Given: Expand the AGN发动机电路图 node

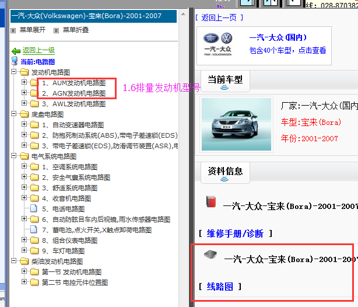Looking at the screenshot, I should tap(24, 92).
